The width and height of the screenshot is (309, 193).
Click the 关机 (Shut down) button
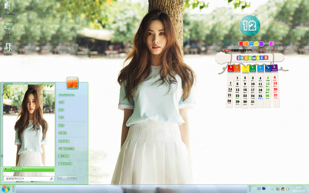[x=64, y=178]
